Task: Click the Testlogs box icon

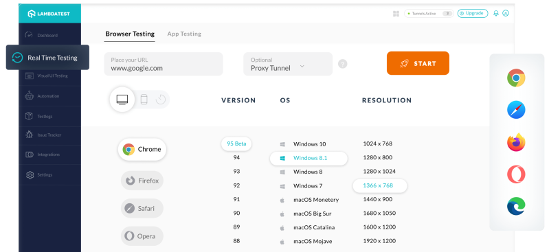Action: click(x=30, y=116)
